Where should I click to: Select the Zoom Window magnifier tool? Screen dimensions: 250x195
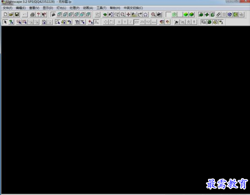[122, 14]
